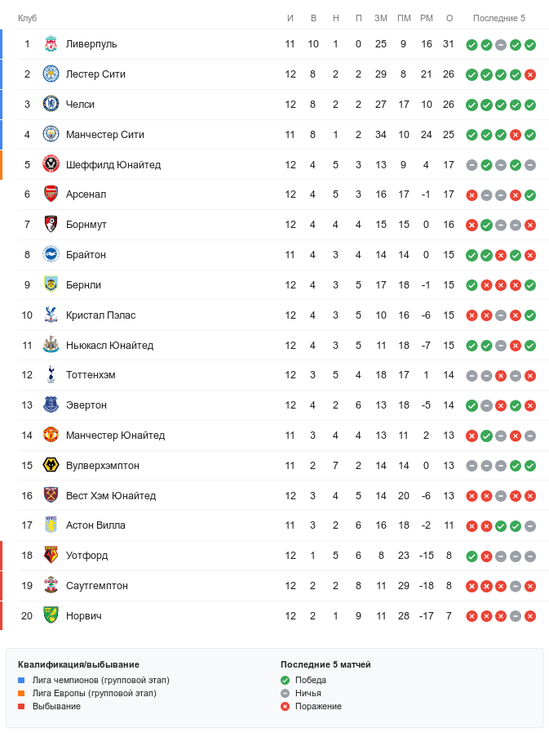Click the Leicester City crest icon
Screen dimensions: 549x733
click(x=51, y=74)
